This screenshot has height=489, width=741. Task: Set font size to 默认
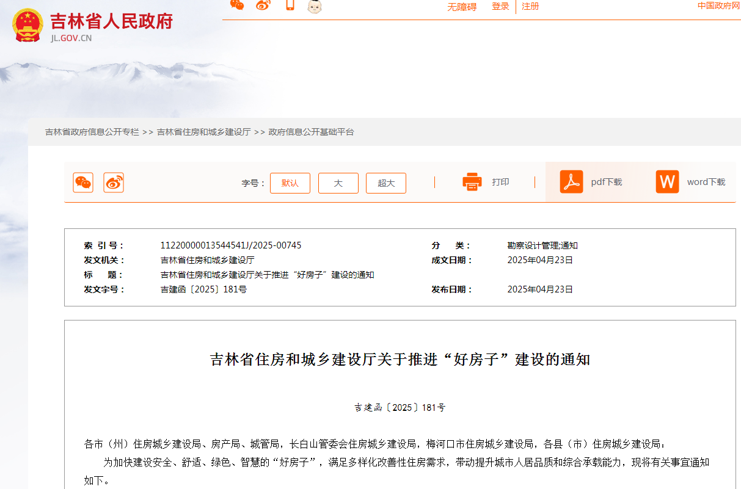click(x=290, y=183)
